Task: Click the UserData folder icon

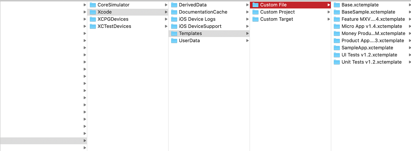Action: coord(174,41)
